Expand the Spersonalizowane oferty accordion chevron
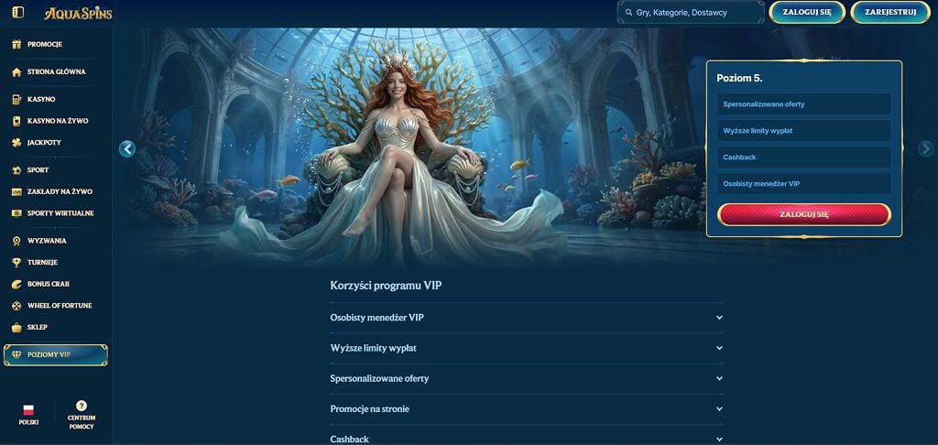938x445 pixels. (x=719, y=378)
